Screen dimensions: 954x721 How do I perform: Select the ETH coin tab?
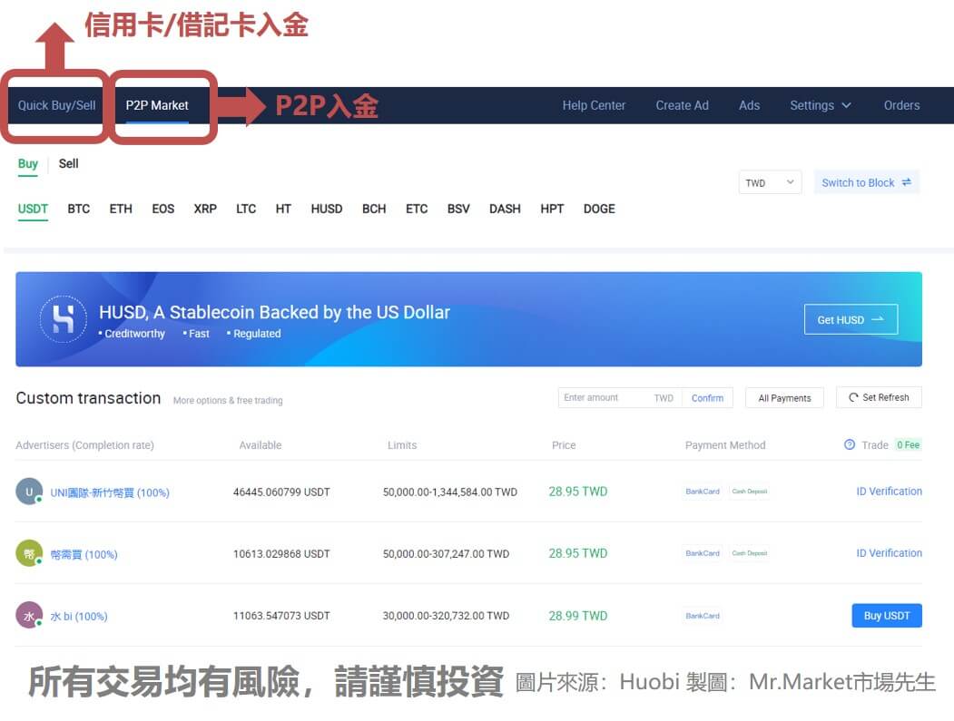point(121,209)
